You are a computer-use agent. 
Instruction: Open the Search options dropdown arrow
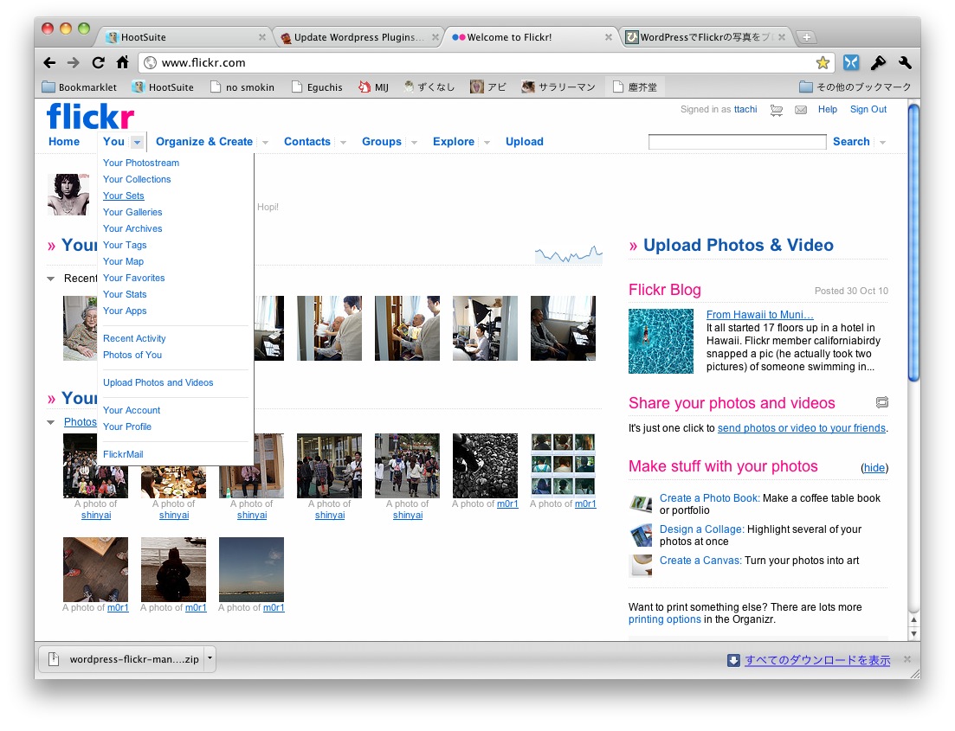click(x=882, y=143)
